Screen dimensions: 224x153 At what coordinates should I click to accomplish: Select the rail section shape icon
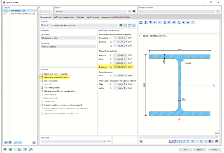point(183,22)
